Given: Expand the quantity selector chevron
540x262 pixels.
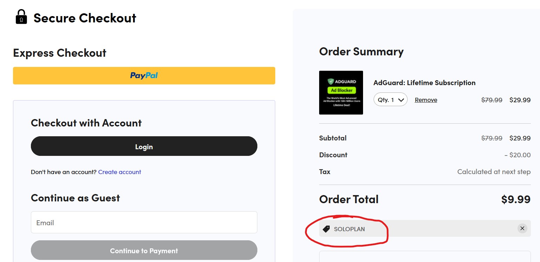Looking at the screenshot, I should pos(400,99).
